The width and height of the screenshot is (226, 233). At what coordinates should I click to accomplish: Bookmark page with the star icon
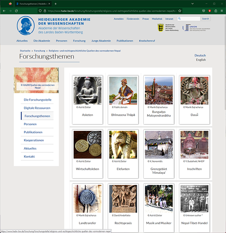point(180,11)
